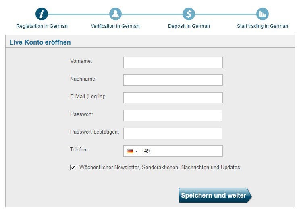Select the Verification person step icon
This screenshot has width=299, height=213.
click(x=115, y=14)
